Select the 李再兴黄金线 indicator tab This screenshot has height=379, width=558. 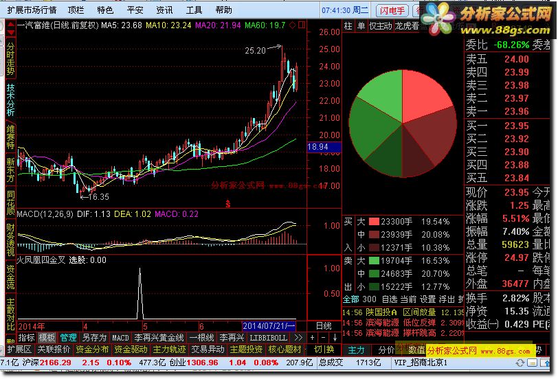tap(159, 337)
